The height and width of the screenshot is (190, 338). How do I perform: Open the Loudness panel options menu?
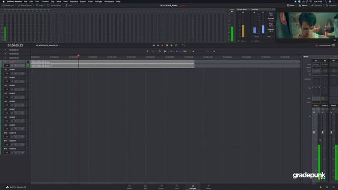pos(273,9)
